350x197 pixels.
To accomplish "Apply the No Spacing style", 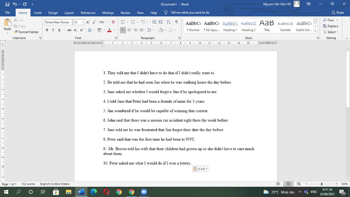I will pyautogui.click(x=211, y=26).
